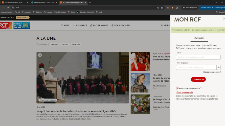Reload the page with the refresh icon
Image resolution: width=225 pixels, height=126 pixels.
[x=8, y=8]
